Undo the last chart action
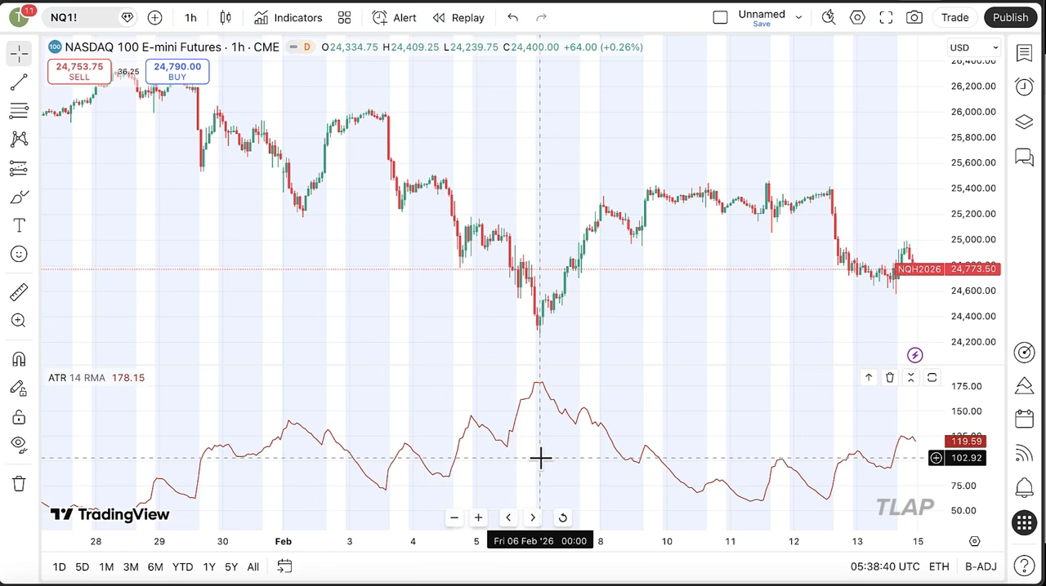The image size is (1046, 586). tap(512, 17)
